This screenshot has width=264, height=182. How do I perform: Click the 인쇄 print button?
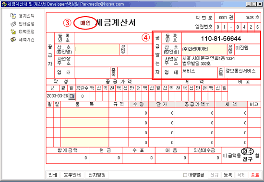[x=53, y=175]
